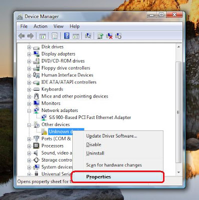Select the Mice and other pointing devices label
Screen dimensions: 199x200
[x=75, y=96]
